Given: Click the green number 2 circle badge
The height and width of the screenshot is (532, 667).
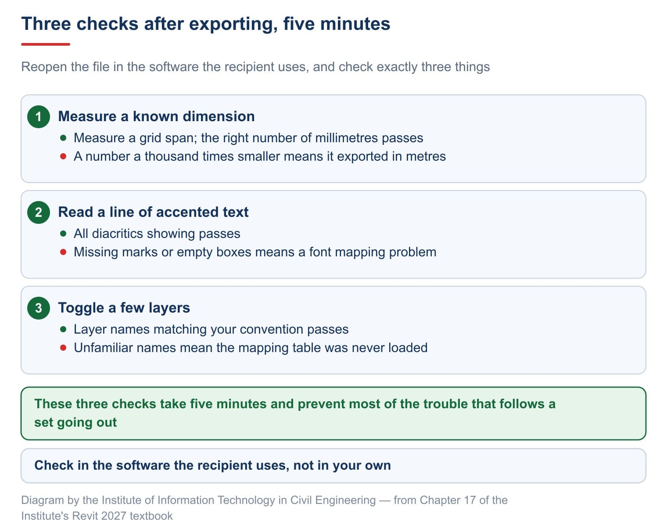Looking at the screenshot, I should tap(39, 212).
